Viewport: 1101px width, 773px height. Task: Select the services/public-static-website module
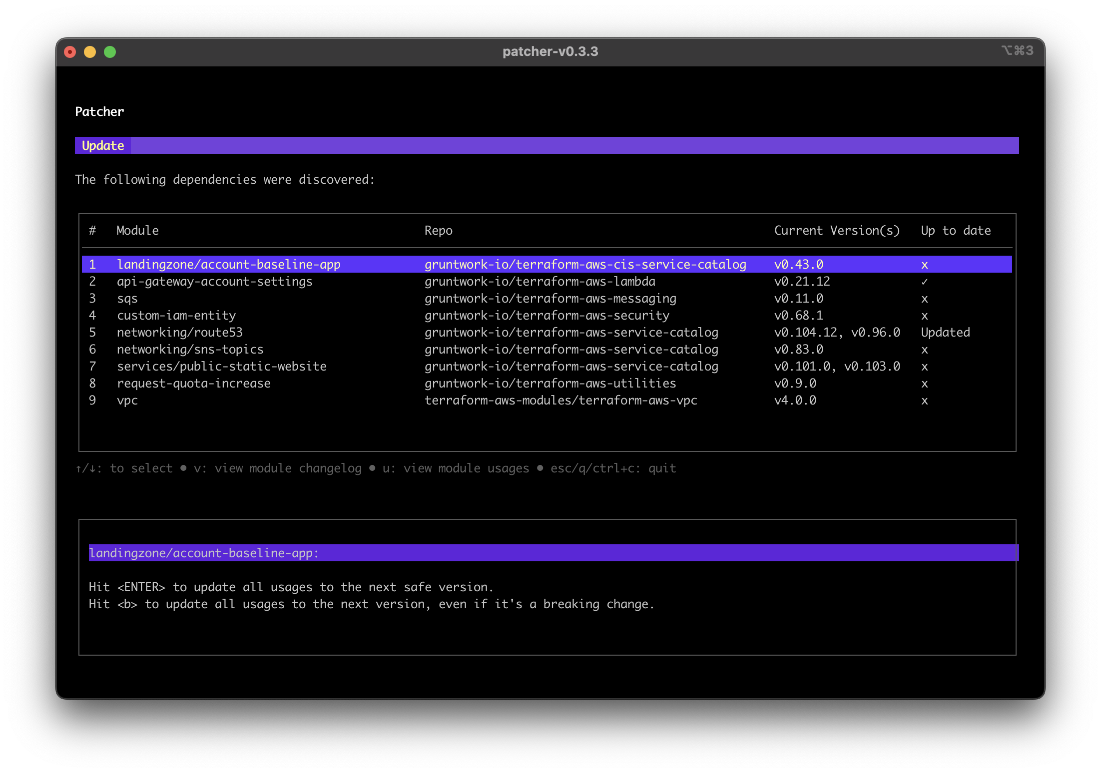(222, 366)
